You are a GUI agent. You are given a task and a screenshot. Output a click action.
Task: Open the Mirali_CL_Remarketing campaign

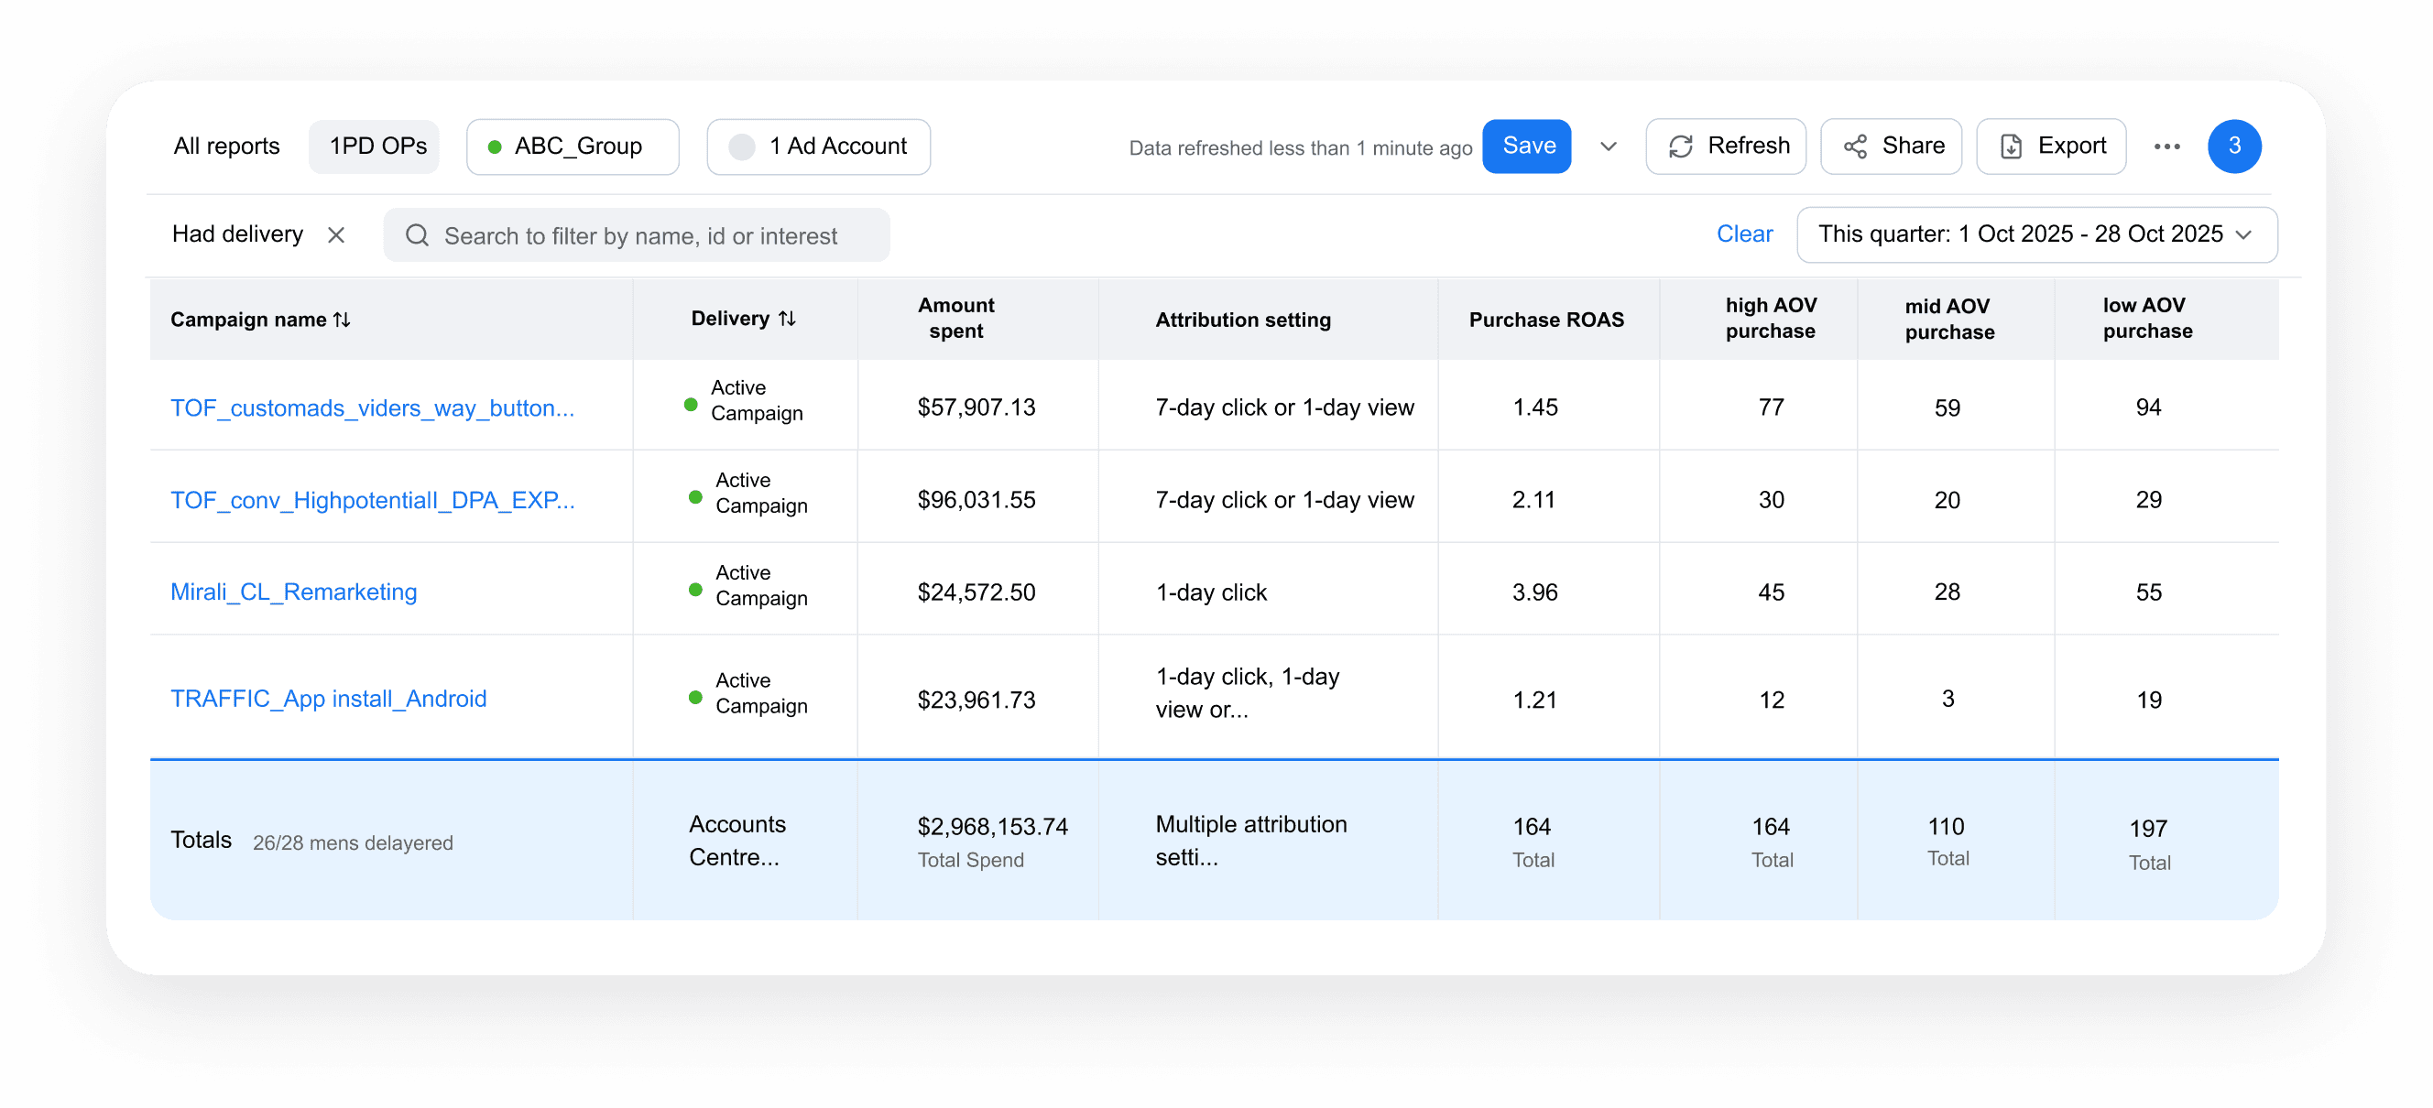[x=293, y=592]
